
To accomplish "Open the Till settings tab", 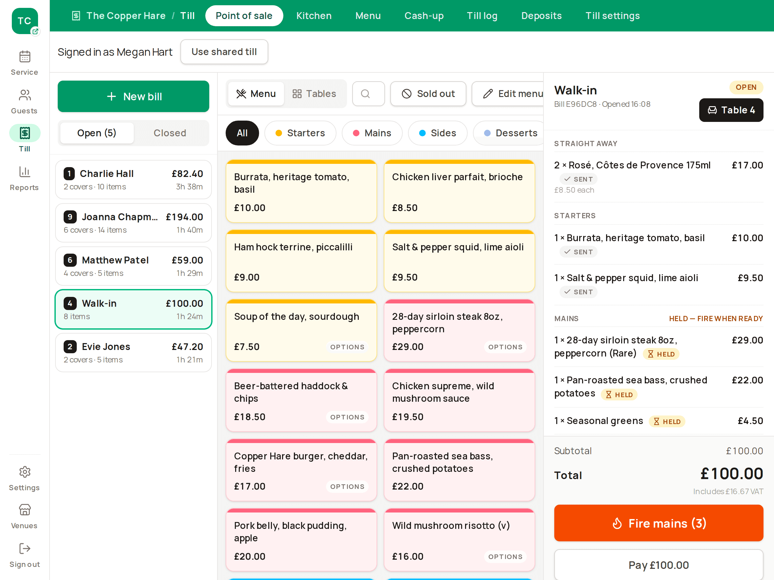I will [x=612, y=16].
